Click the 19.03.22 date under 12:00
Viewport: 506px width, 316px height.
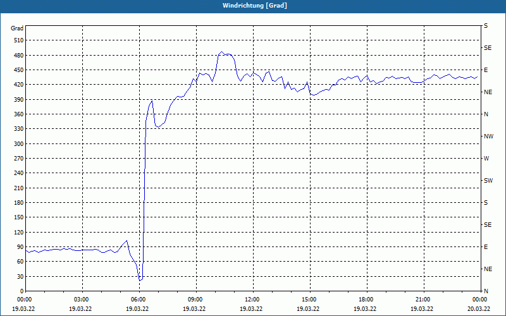pos(251,309)
